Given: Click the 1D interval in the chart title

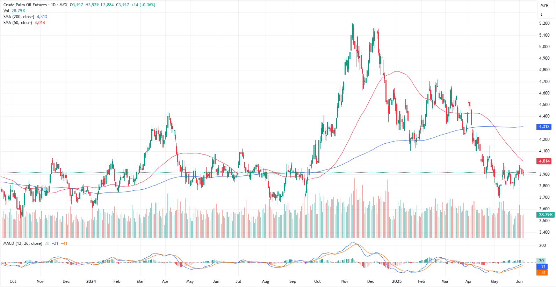Looking at the screenshot, I should tap(53, 5).
